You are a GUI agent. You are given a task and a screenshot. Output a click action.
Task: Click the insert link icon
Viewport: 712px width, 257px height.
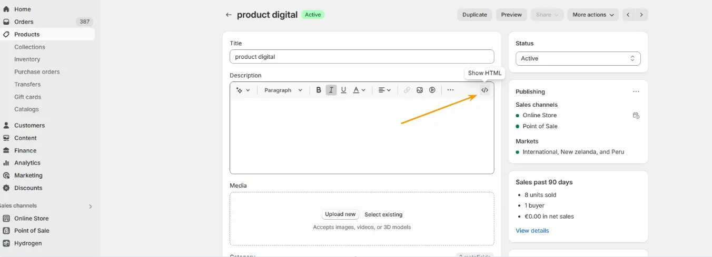point(407,90)
